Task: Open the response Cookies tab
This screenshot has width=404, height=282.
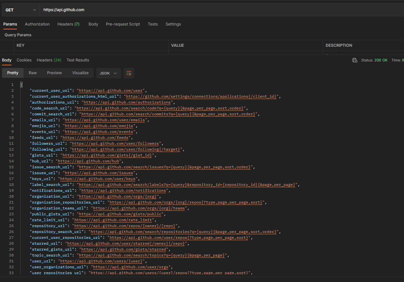Action: [24, 60]
